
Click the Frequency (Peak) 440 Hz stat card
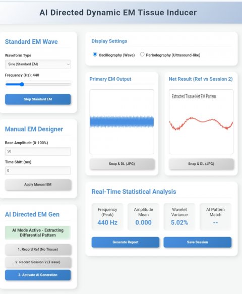tap(107, 216)
